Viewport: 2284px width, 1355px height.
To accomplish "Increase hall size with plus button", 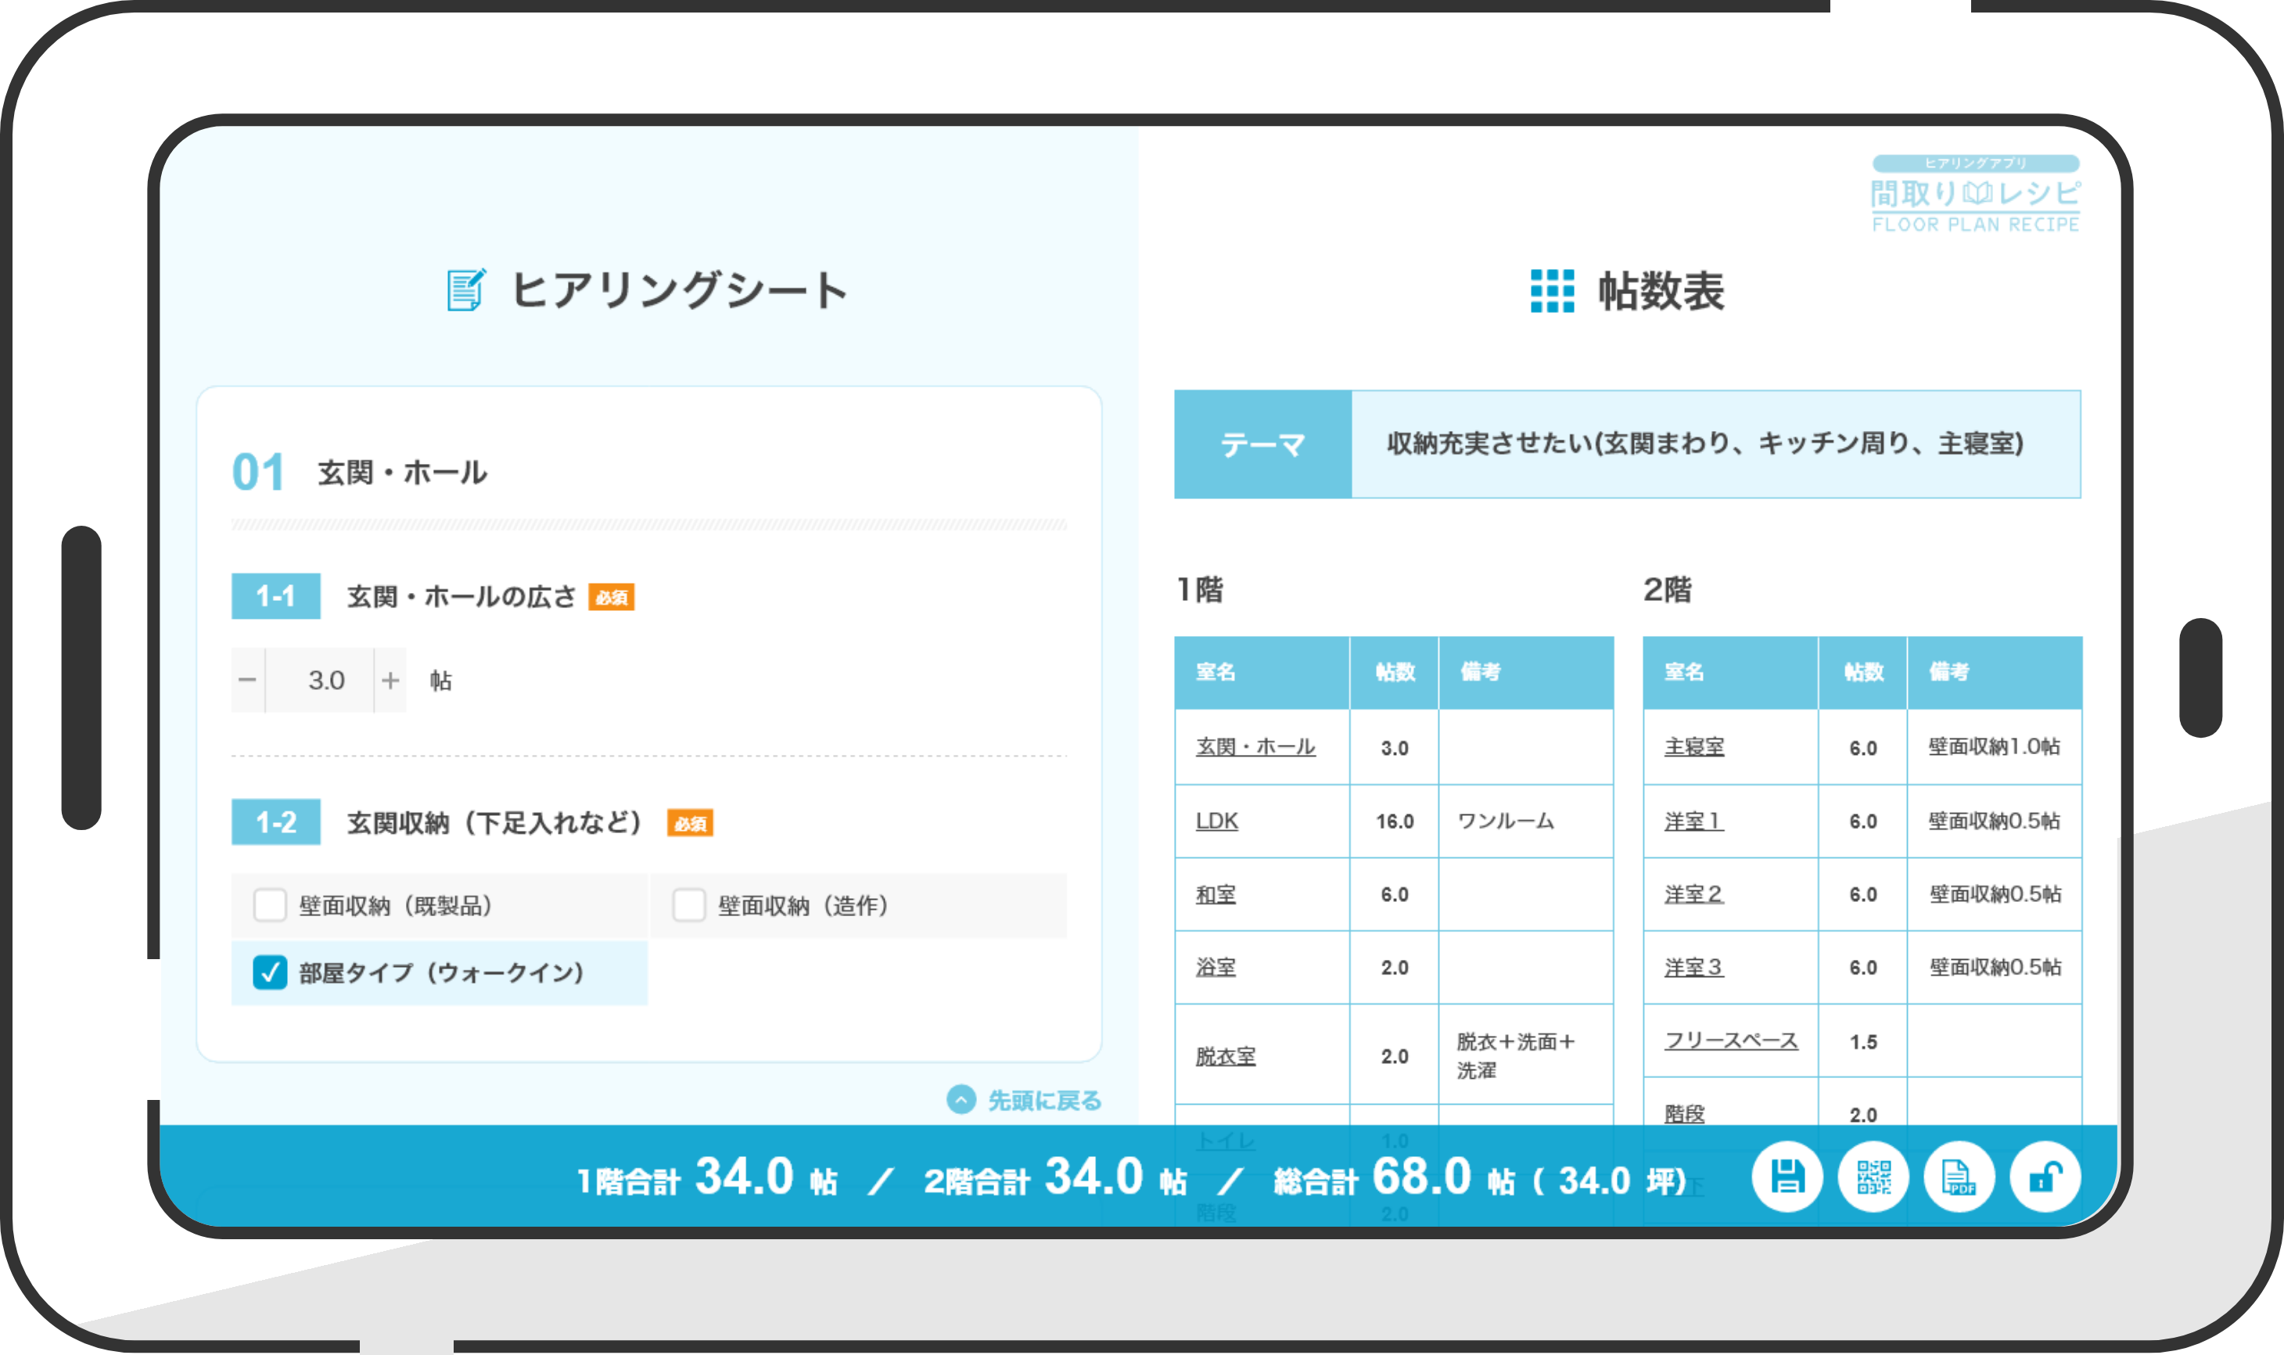I will click(391, 681).
